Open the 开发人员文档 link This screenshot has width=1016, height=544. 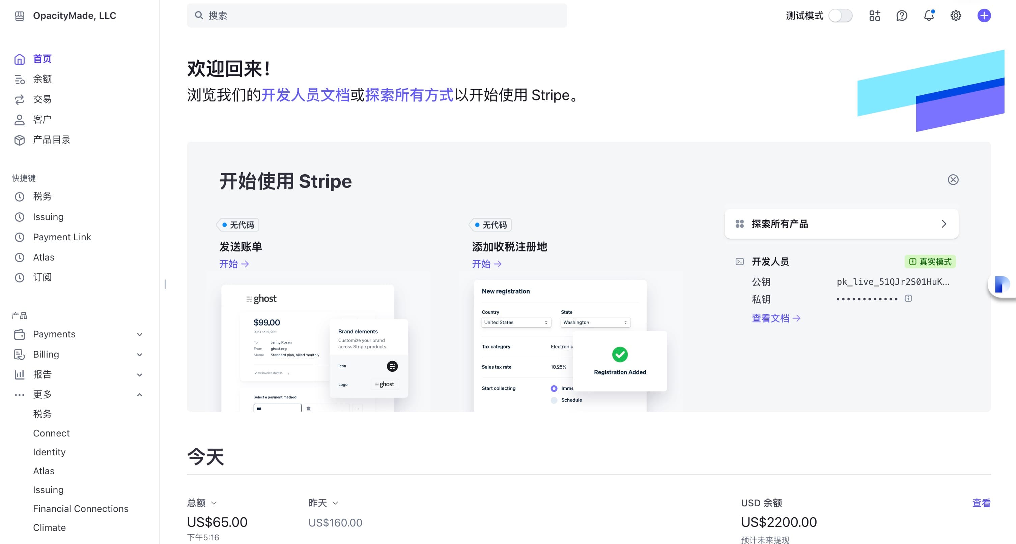click(306, 95)
